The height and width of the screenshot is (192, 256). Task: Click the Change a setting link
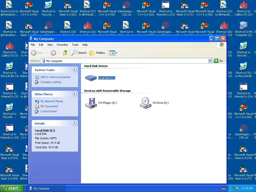point(51,82)
